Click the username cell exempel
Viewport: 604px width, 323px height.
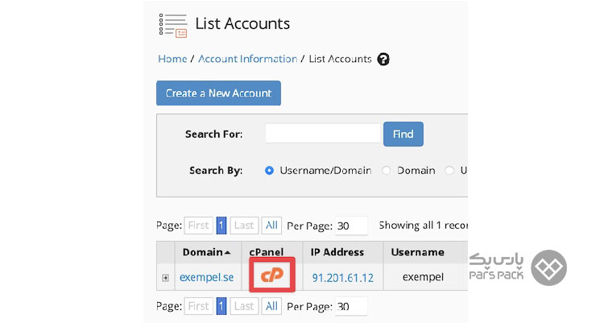click(423, 277)
